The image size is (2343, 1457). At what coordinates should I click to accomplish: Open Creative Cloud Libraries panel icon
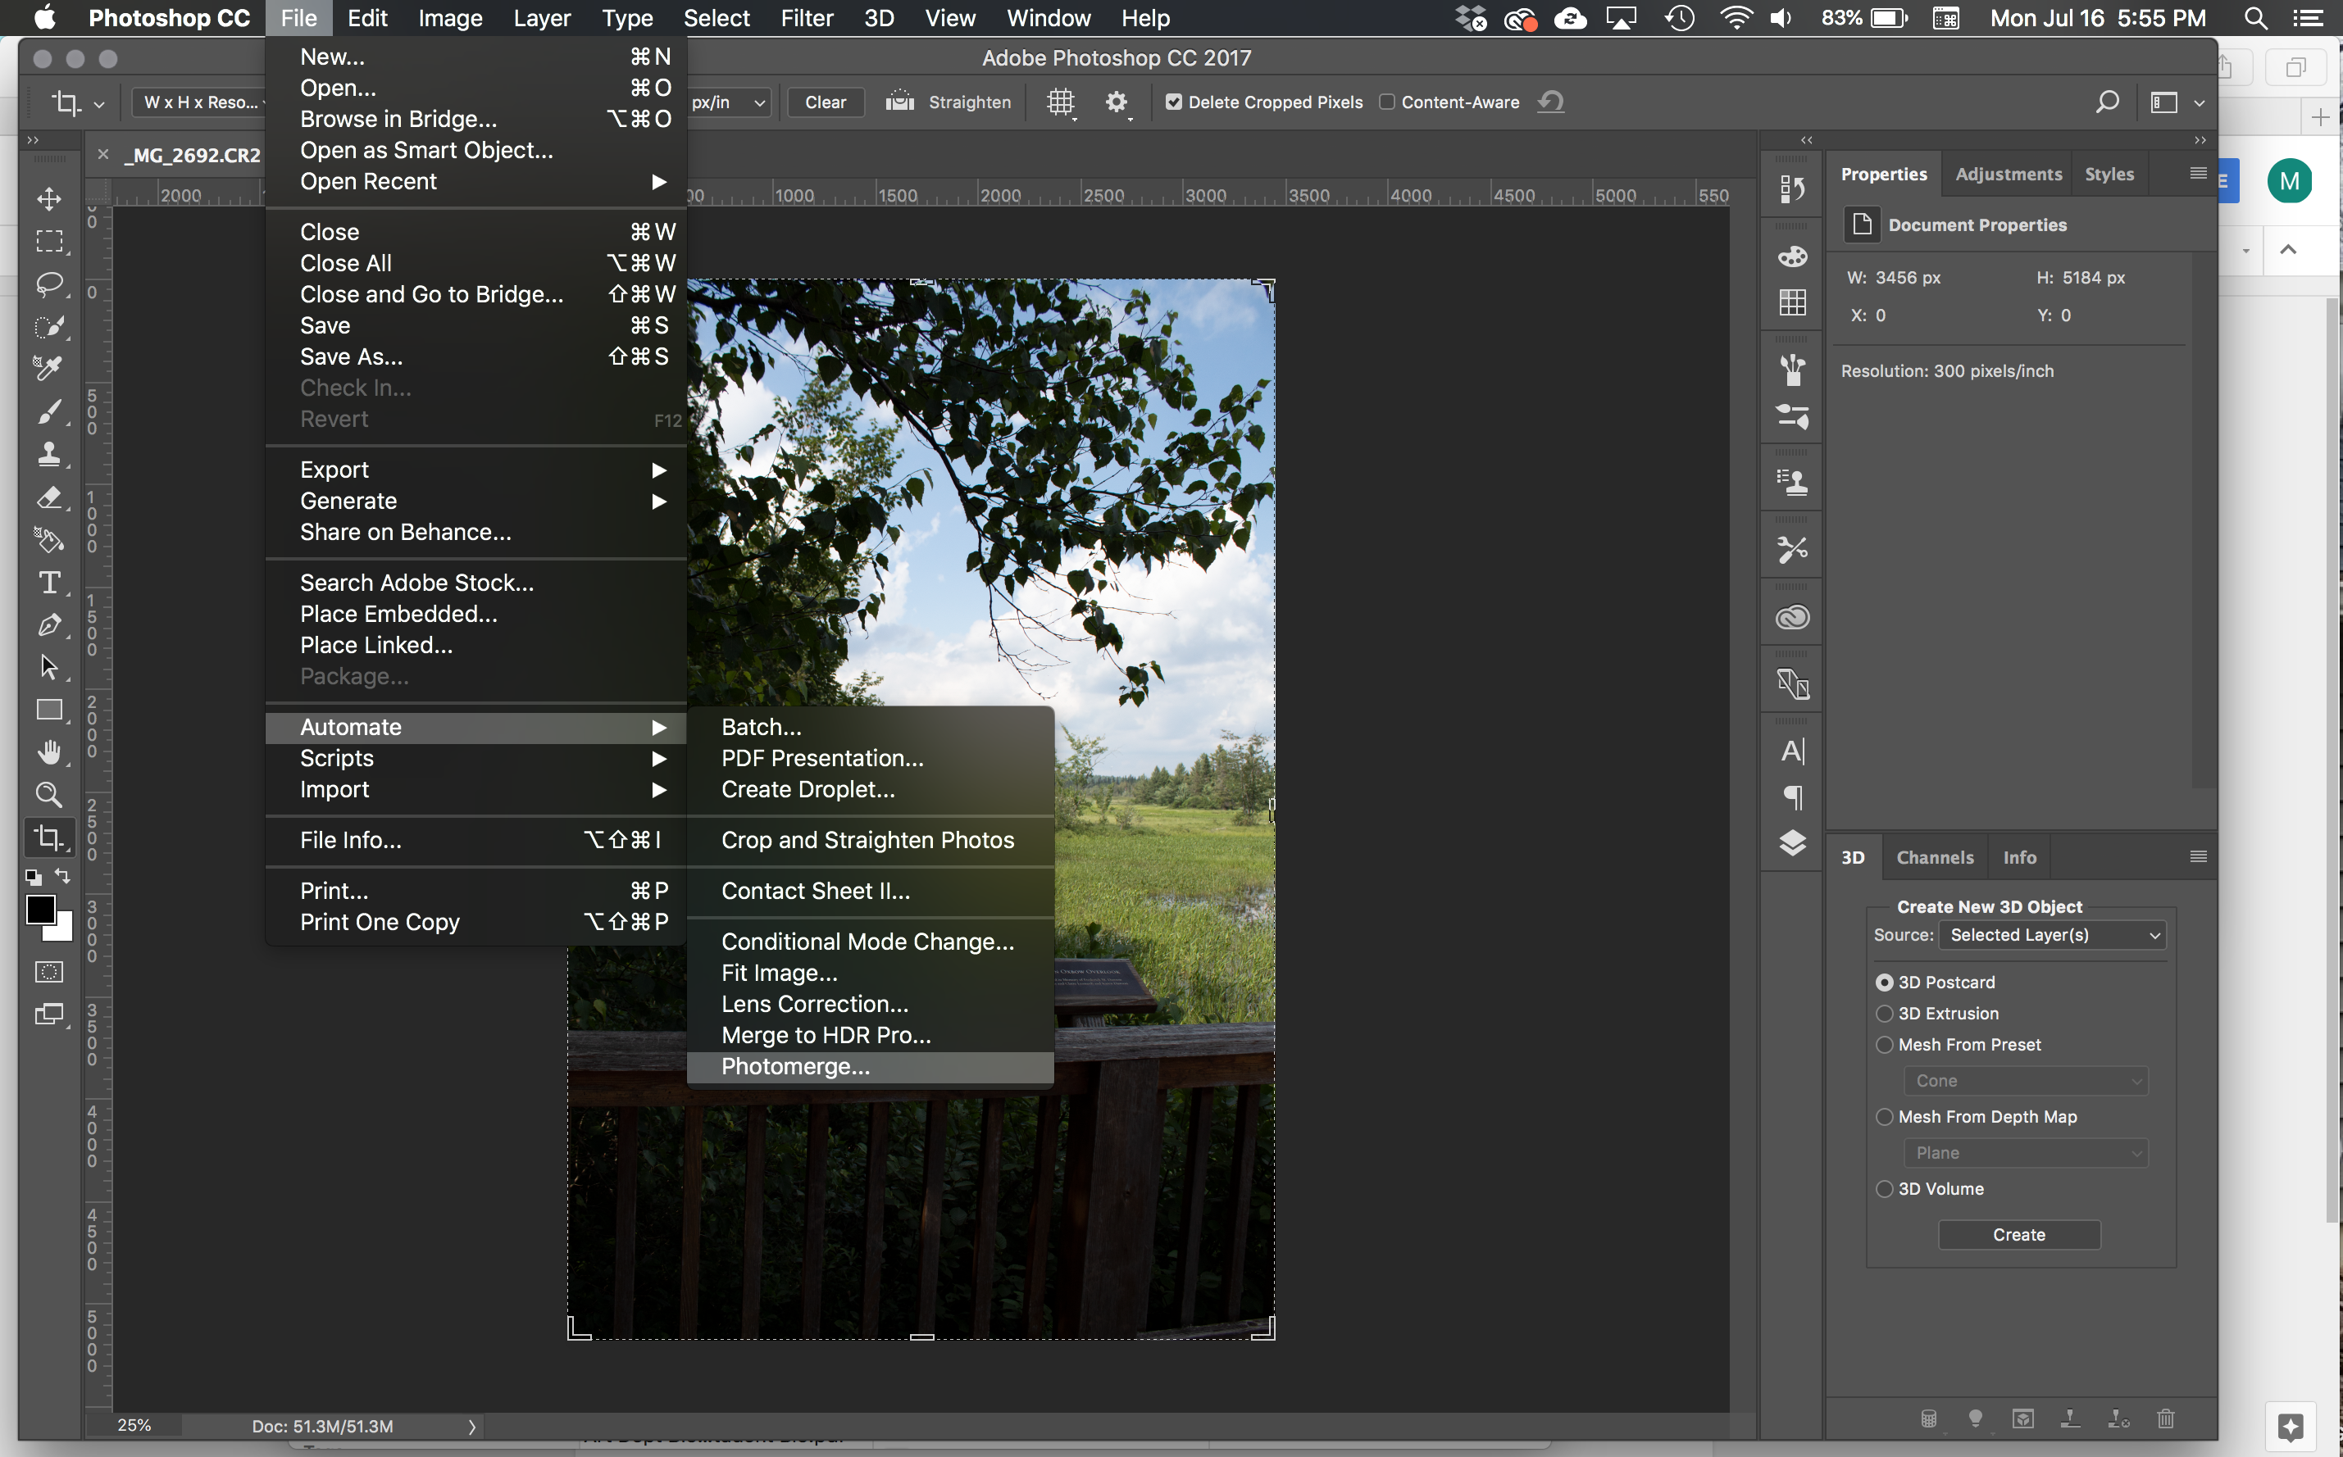[1792, 617]
